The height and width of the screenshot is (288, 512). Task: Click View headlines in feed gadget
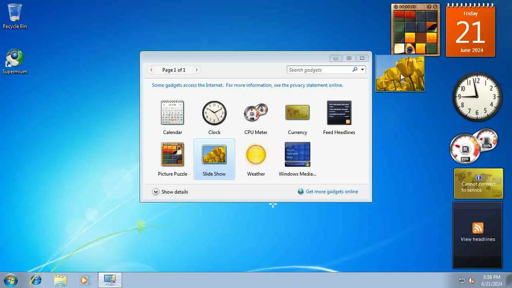(478, 239)
